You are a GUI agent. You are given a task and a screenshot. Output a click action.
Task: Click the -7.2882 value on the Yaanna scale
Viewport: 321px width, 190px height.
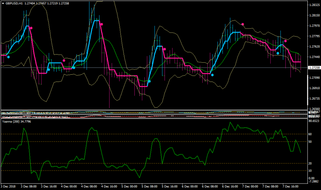pyautogui.click(x=314, y=182)
